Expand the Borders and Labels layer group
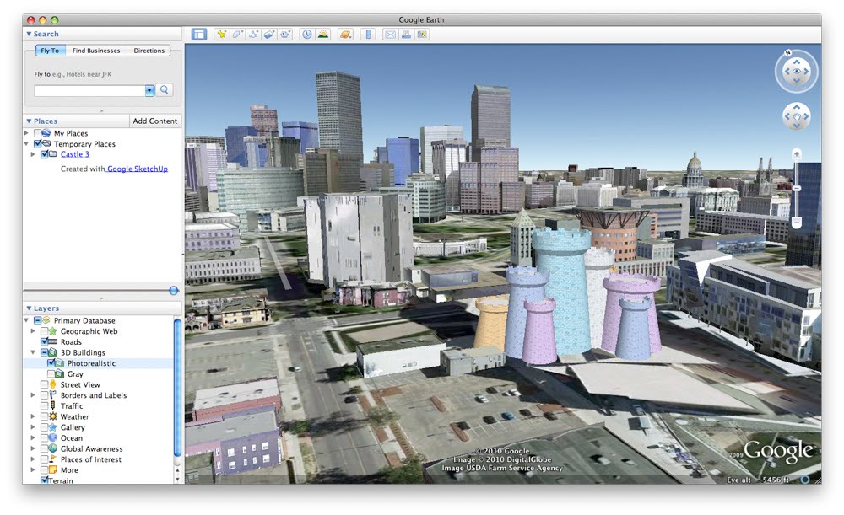 33,395
